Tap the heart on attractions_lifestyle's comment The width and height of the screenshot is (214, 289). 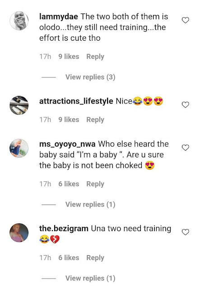185,104
